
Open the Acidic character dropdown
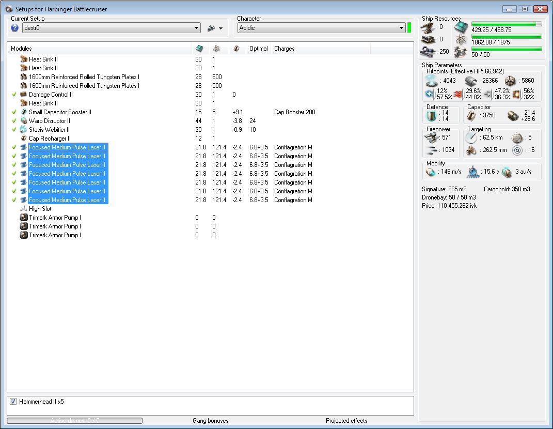tap(321, 28)
